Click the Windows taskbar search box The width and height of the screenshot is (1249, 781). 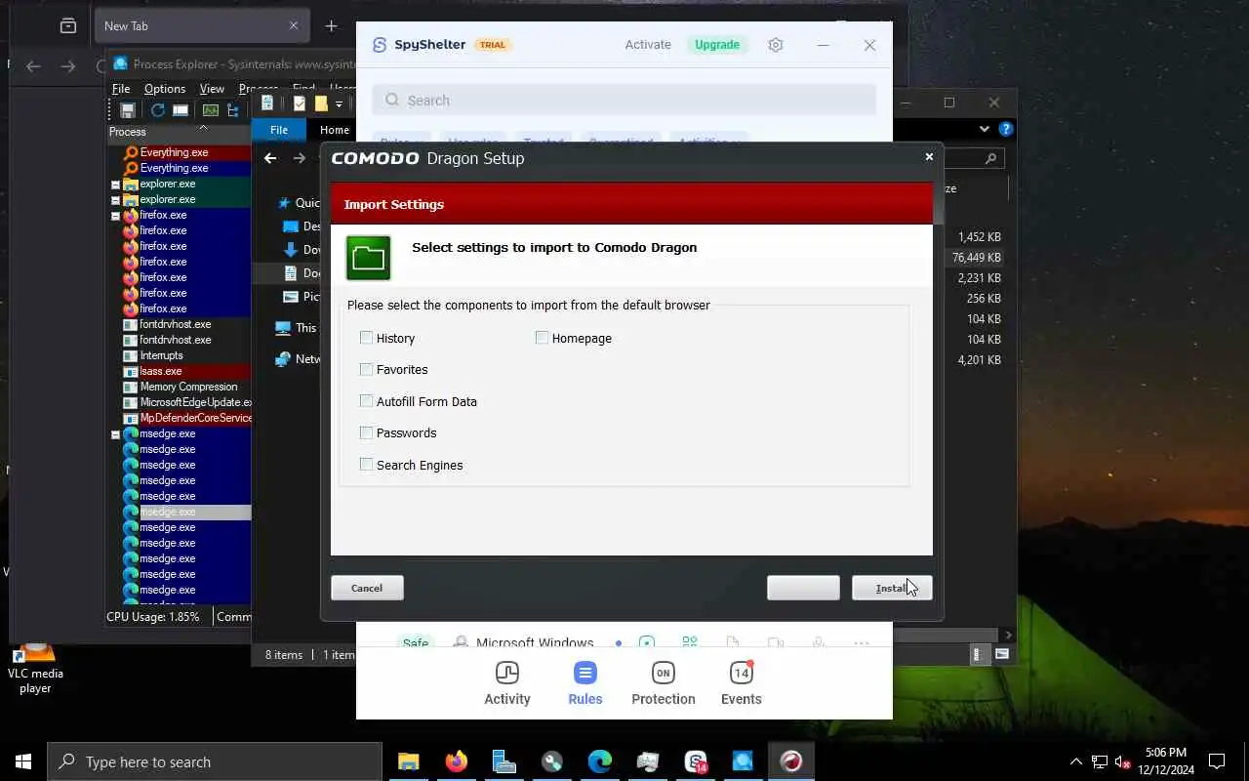[x=215, y=761]
